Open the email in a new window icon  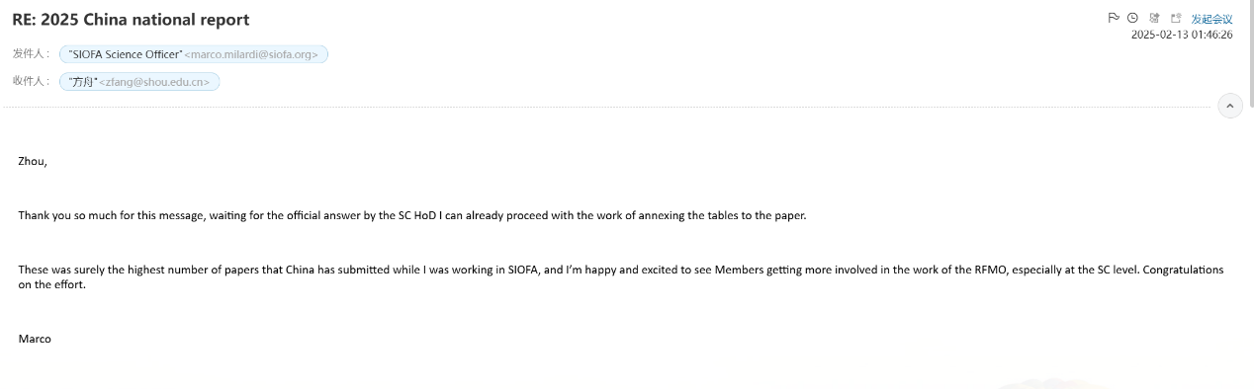[x=1176, y=18]
